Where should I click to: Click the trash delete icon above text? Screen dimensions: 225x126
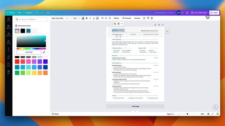coord(118,24)
